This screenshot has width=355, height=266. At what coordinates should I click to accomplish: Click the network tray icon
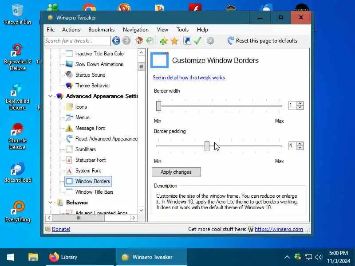point(308,257)
